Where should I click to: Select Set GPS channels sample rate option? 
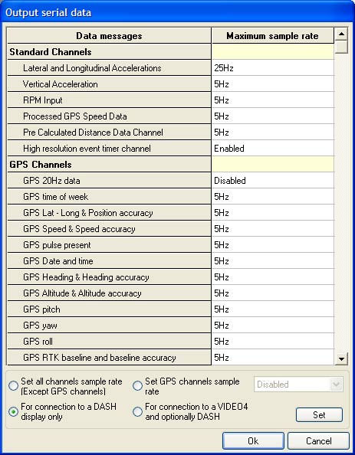[137, 386]
